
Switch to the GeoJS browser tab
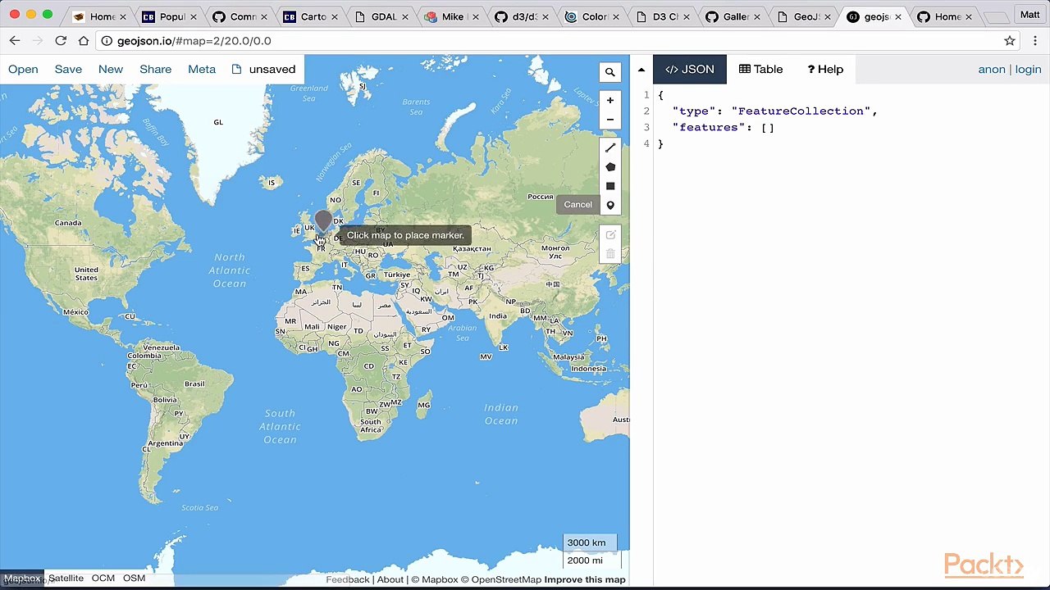(806, 16)
